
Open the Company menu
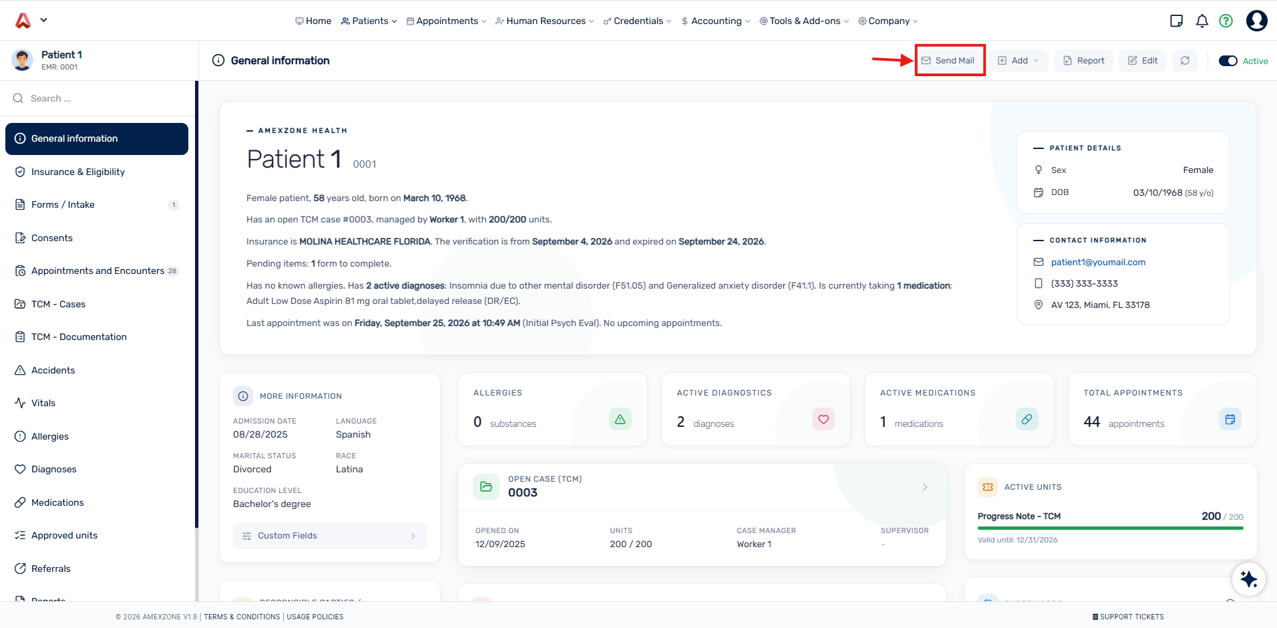click(x=888, y=21)
